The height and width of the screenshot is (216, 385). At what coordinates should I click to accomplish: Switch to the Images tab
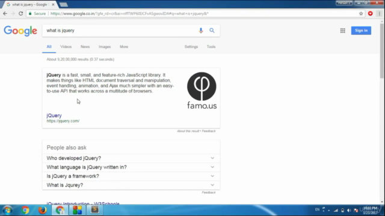tap(105, 47)
